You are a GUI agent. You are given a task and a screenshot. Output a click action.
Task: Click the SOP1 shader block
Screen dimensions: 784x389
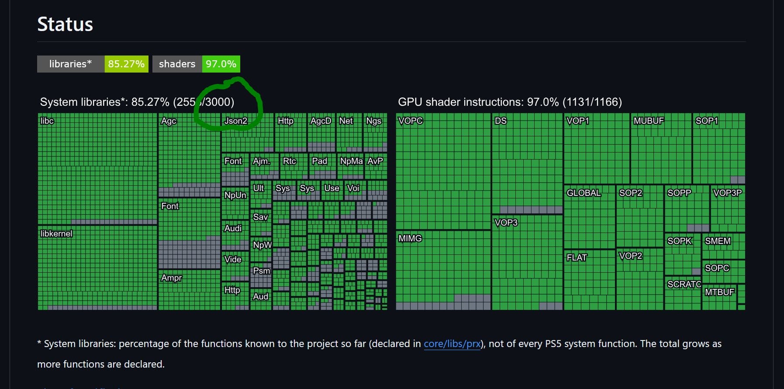click(x=719, y=148)
